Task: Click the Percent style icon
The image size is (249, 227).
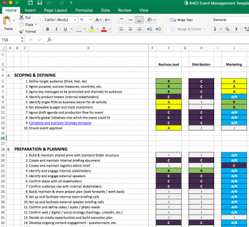Action: tap(227, 29)
